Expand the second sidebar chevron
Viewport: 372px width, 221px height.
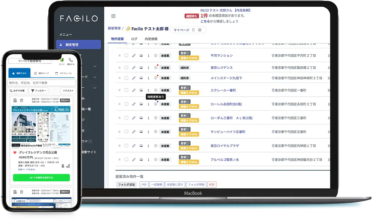click(x=95, y=77)
